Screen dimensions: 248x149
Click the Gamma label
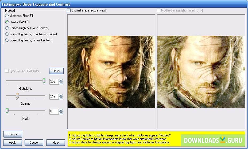tap(25, 104)
